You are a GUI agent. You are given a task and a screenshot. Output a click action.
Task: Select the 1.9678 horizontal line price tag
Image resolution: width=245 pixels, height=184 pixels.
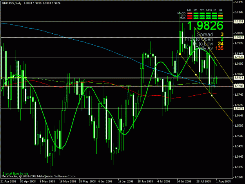coord(239,109)
